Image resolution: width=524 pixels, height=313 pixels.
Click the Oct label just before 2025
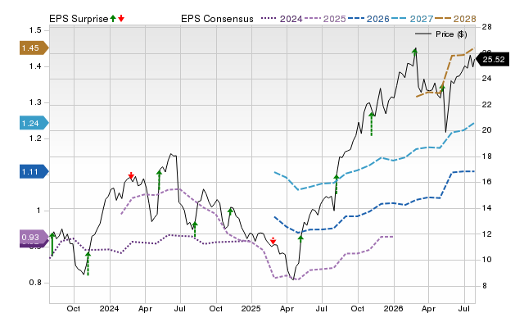click(216, 308)
